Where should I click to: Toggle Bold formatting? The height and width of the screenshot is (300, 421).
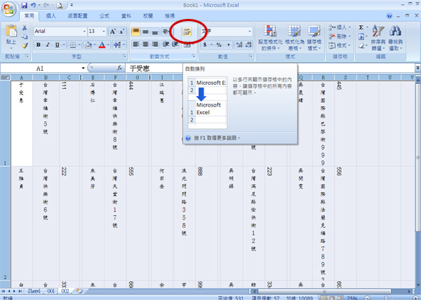point(39,45)
